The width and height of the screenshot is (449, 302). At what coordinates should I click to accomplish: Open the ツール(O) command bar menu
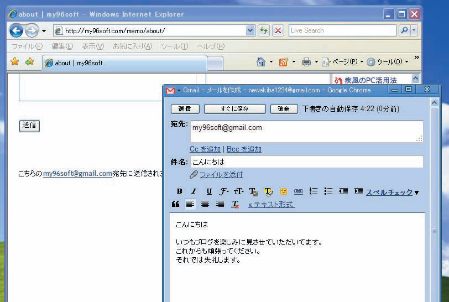click(388, 62)
